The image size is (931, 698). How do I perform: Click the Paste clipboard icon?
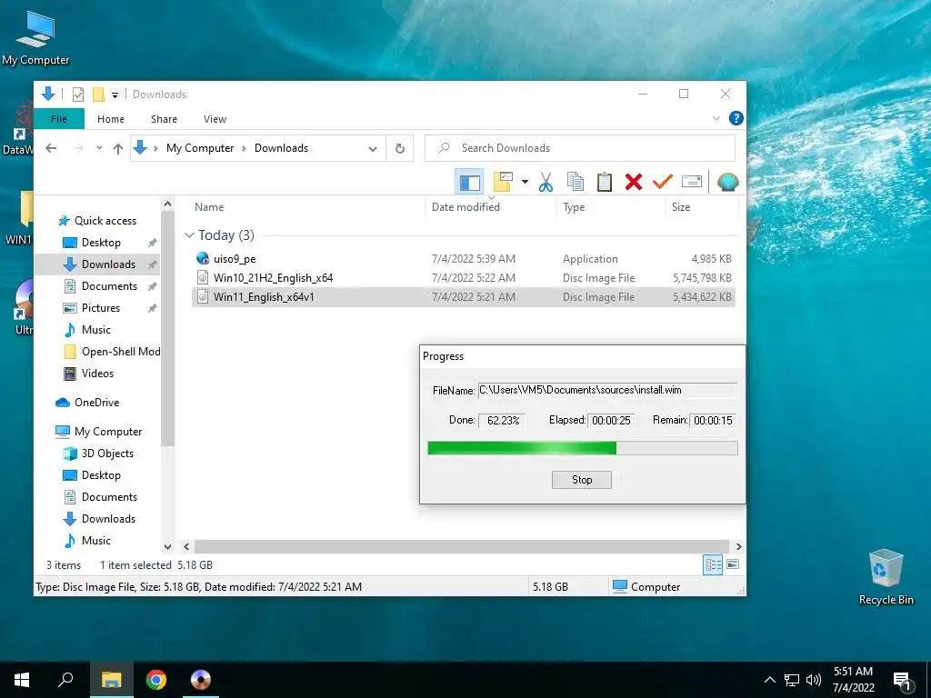click(x=604, y=182)
